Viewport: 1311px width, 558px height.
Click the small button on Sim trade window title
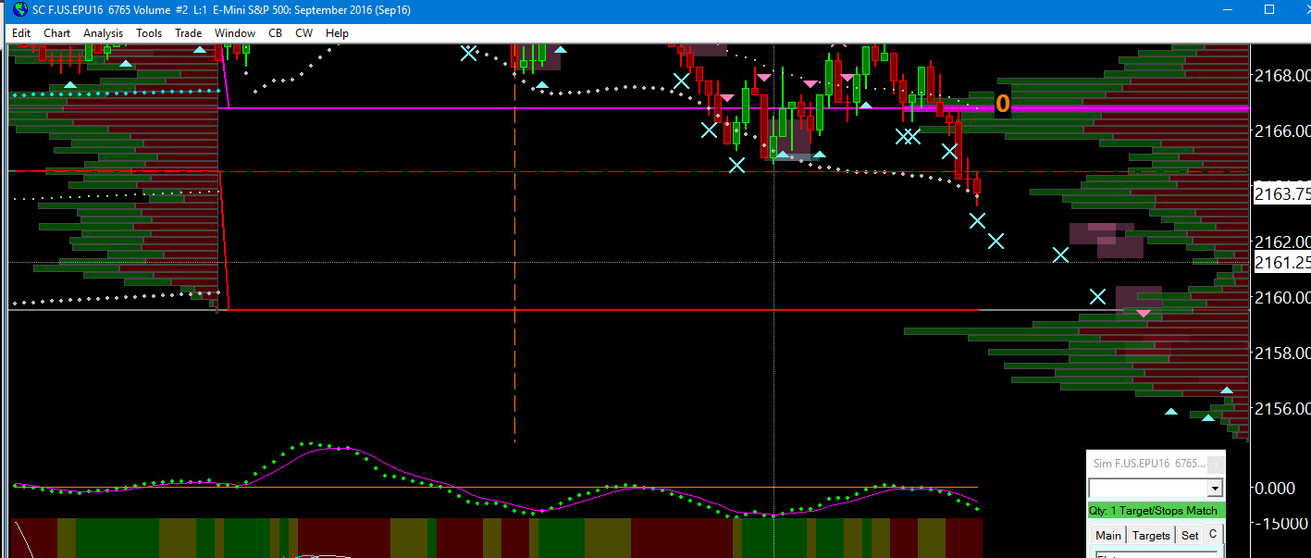tap(1216, 464)
